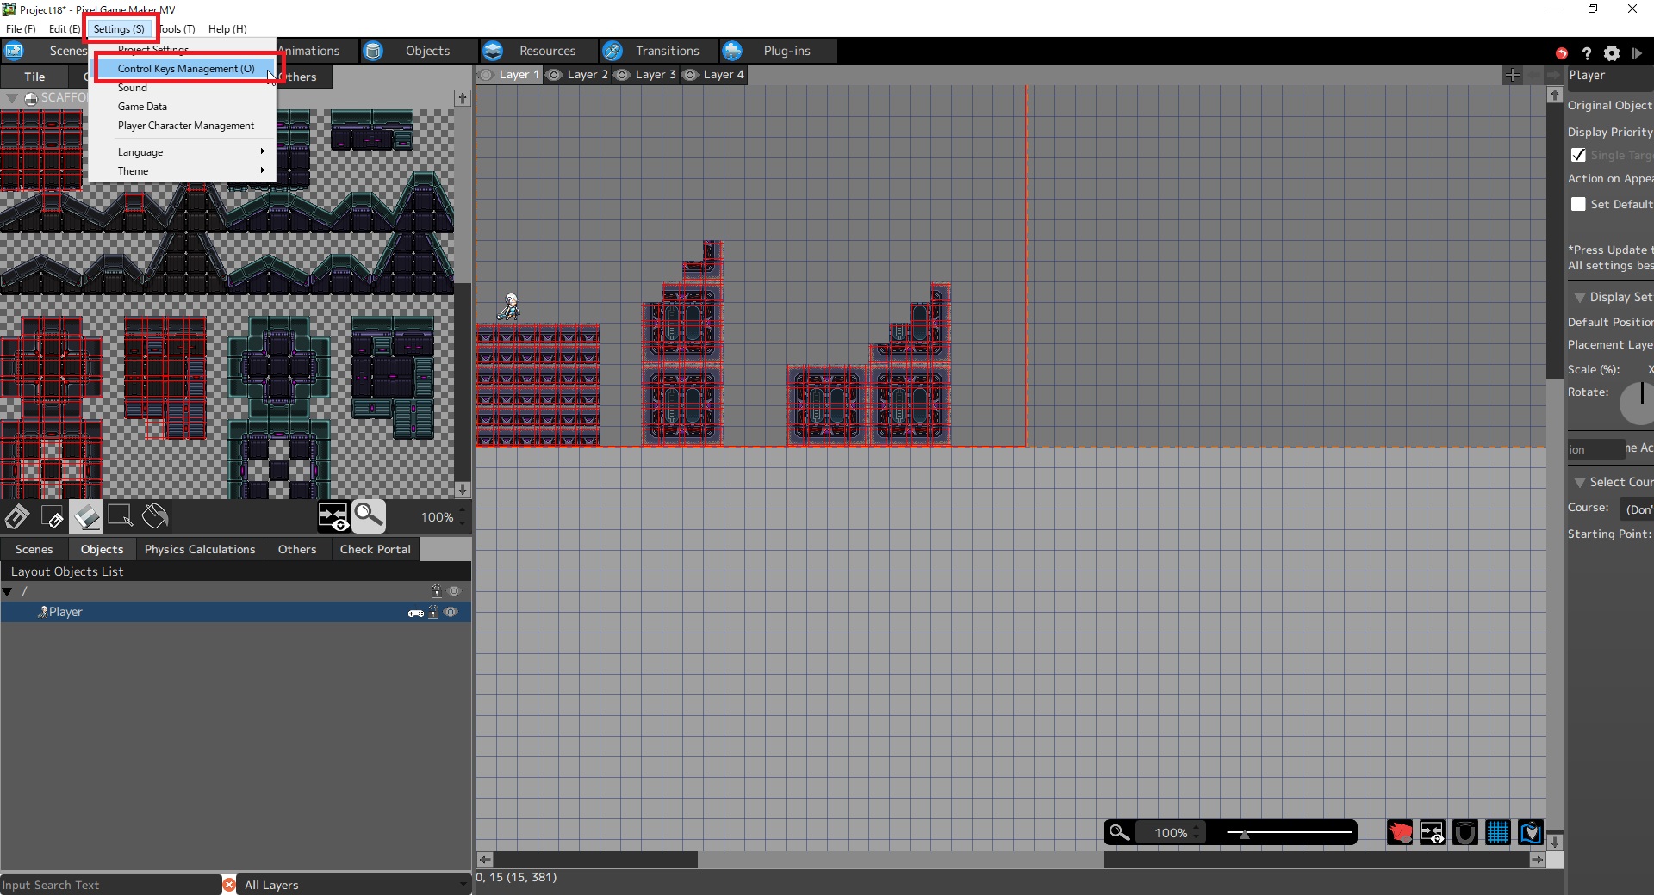Select the eraser tool
Screen dimensions: 1654x895
[x=86, y=516]
